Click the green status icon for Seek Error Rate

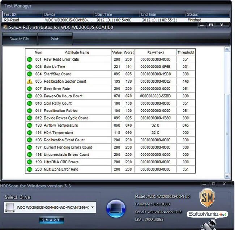tap(30, 89)
